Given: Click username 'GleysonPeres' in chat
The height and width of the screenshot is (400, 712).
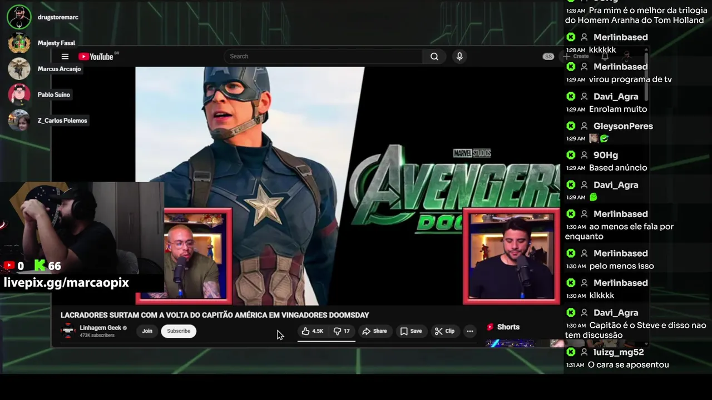Looking at the screenshot, I should 623,126.
